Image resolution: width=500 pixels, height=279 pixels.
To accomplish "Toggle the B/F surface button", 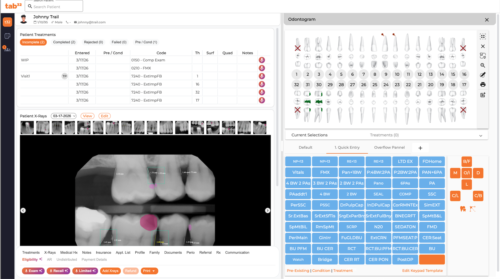I will (466, 161).
